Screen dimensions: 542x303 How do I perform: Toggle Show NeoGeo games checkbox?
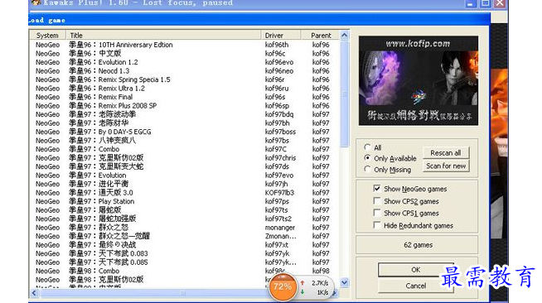click(377, 189)
